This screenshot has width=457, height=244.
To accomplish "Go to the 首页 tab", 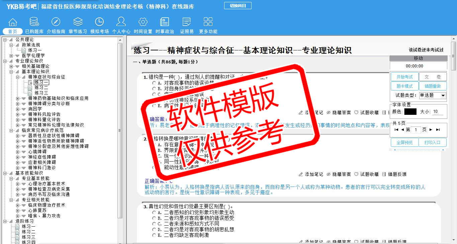I will coord(13,31).
